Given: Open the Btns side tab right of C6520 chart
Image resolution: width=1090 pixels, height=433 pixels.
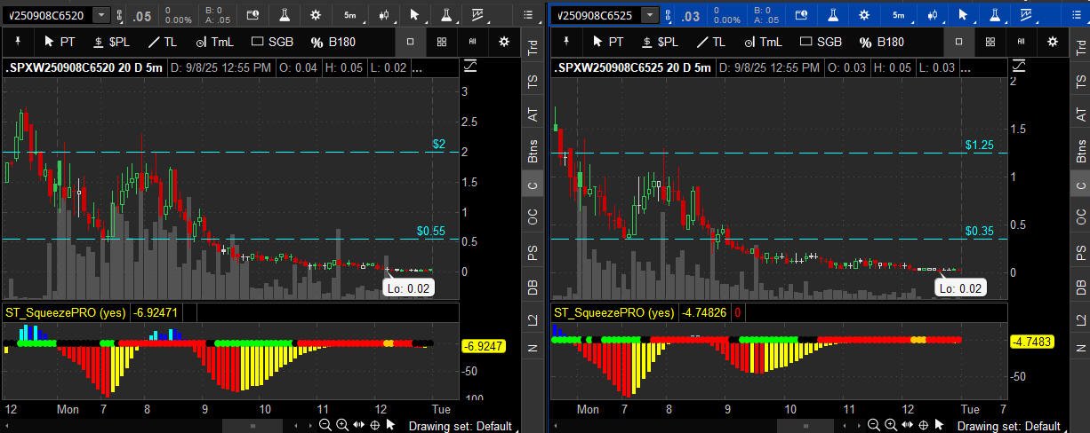Looking at the screenshot, I should pyautogui.click(x=533, y=152).
